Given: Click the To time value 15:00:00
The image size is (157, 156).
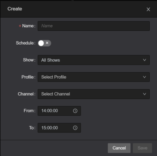Looking at the screenshot, I should tap(50, 128).
